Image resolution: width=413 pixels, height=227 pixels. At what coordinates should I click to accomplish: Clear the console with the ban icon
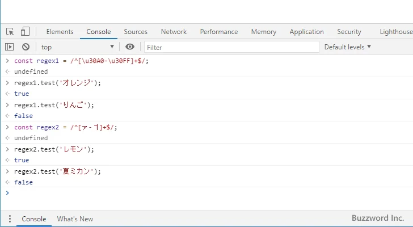click(26, 47)
